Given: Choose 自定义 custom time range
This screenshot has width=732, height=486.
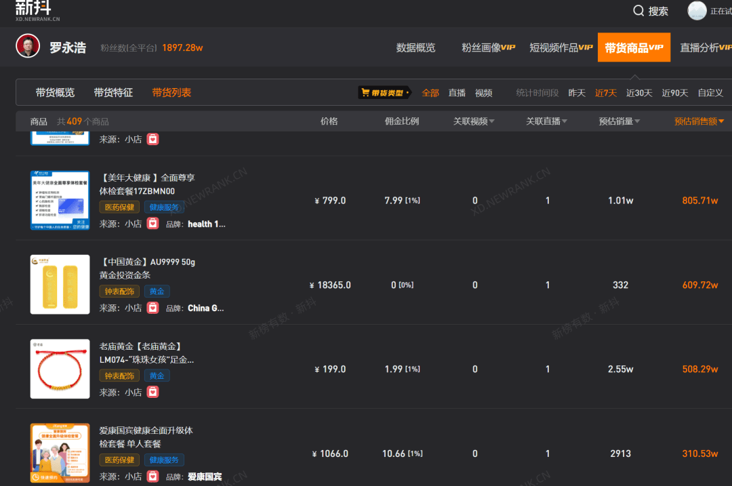Looking at the screenshot, I should pyautogui.click(x=710, y=93).
